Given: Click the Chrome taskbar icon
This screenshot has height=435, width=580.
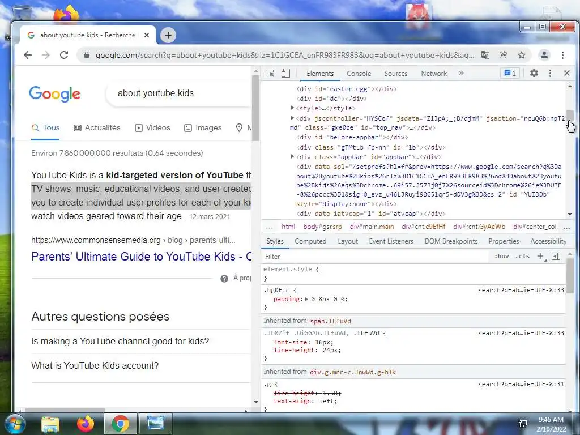Looking at the screenshot, I should 120,424.
